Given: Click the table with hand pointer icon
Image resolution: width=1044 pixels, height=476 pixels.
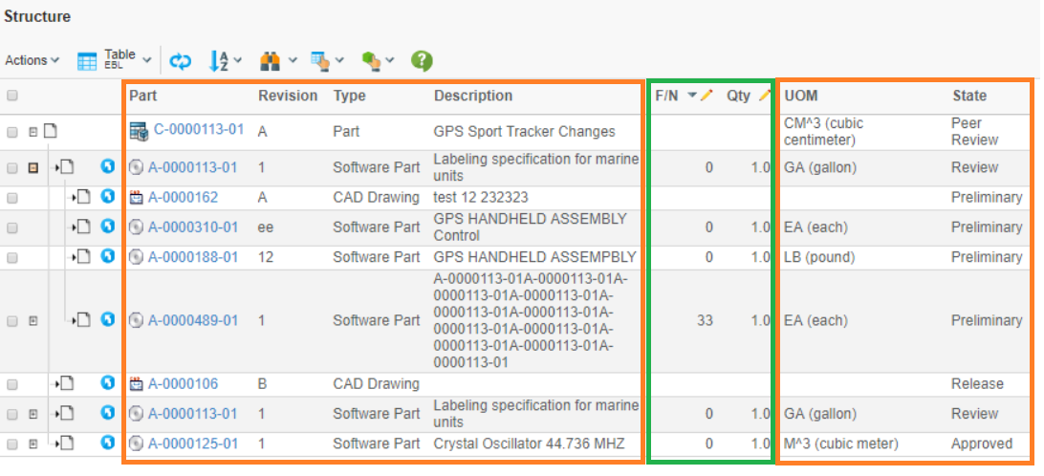Looking at the screenshot, I should pos(320,61).
